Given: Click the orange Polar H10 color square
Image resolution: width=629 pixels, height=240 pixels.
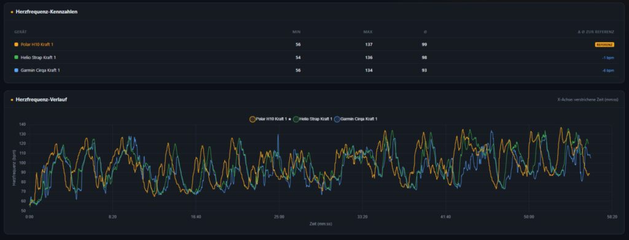Looking at the screenshot, I should [x=16, y=44].
